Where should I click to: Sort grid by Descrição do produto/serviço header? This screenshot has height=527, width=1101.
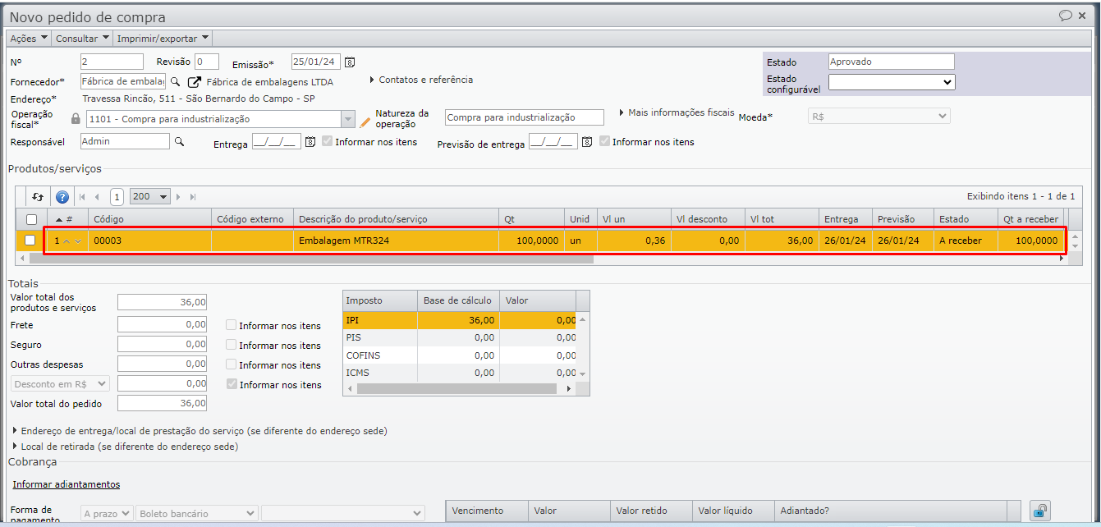point(396,219)
